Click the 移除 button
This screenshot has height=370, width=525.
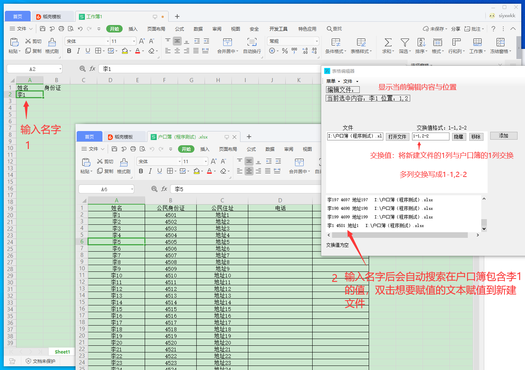tap(476, 137)
